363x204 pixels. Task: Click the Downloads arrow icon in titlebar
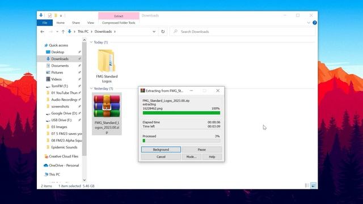[x=41, y=15]
